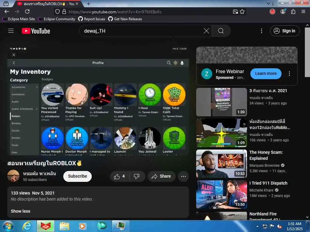Screen dimensions: 310x232
Task: Click the video player frame
Action: point(98,101)
